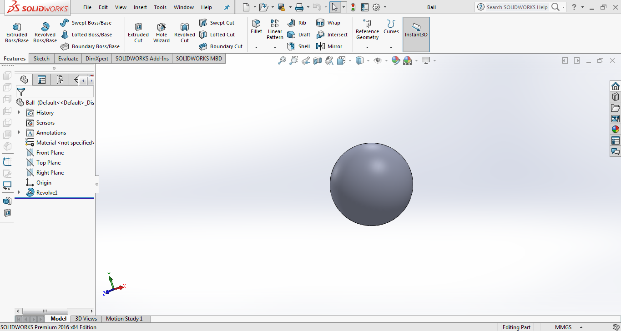Click the Swept Boss/Base feature

click(86, 23)
